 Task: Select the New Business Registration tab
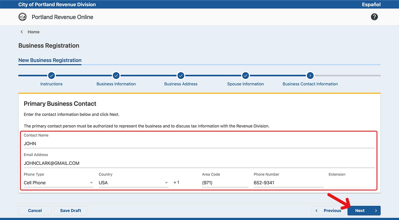tap(50, 60)
